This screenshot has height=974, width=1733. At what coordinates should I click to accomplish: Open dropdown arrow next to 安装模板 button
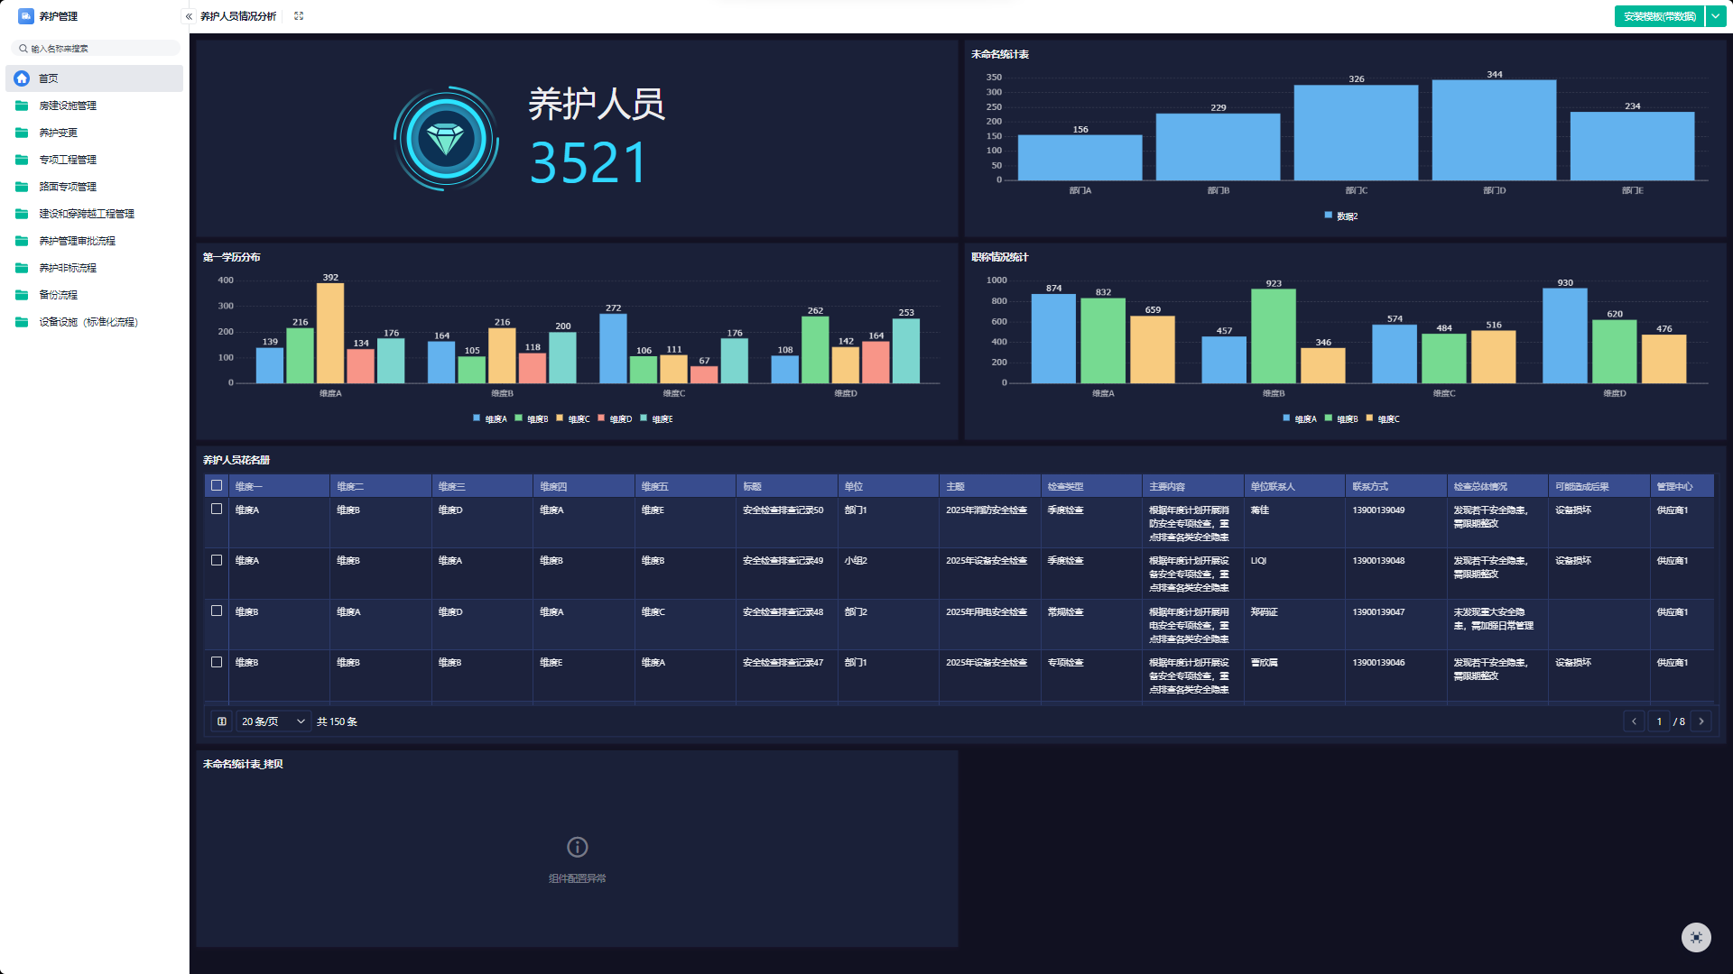click(1716, 16)
